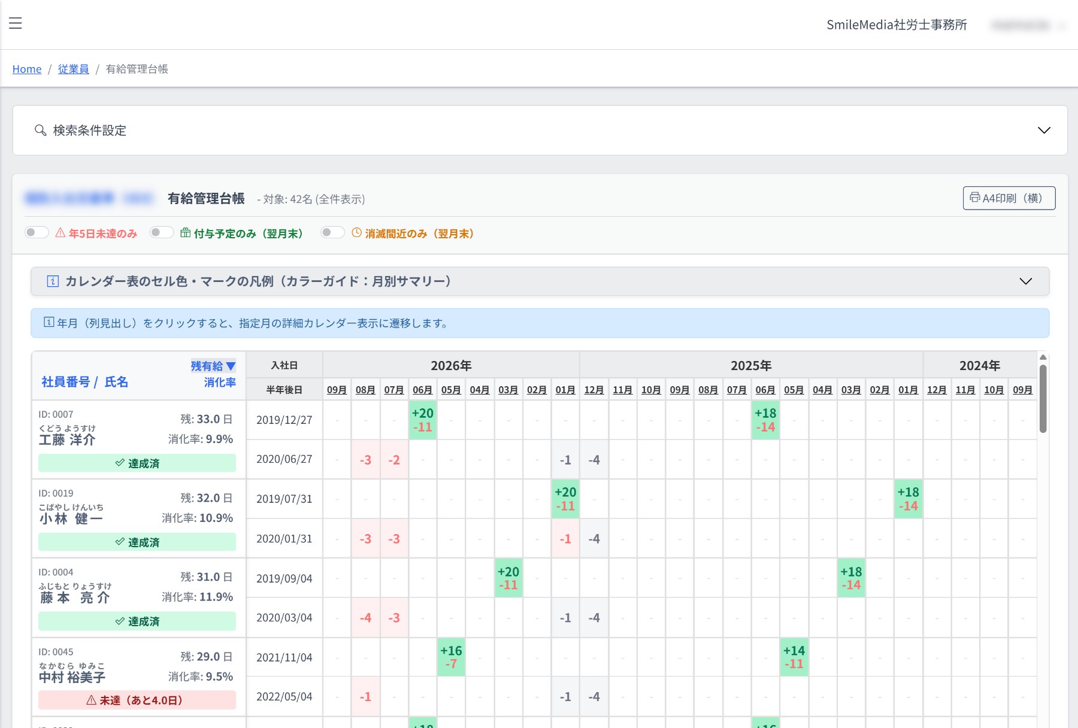1078x728 pixels.
Task: Click +20 -11 cell for 工藤 洋介 in 2026年06月
Action: tap(422, 420)
